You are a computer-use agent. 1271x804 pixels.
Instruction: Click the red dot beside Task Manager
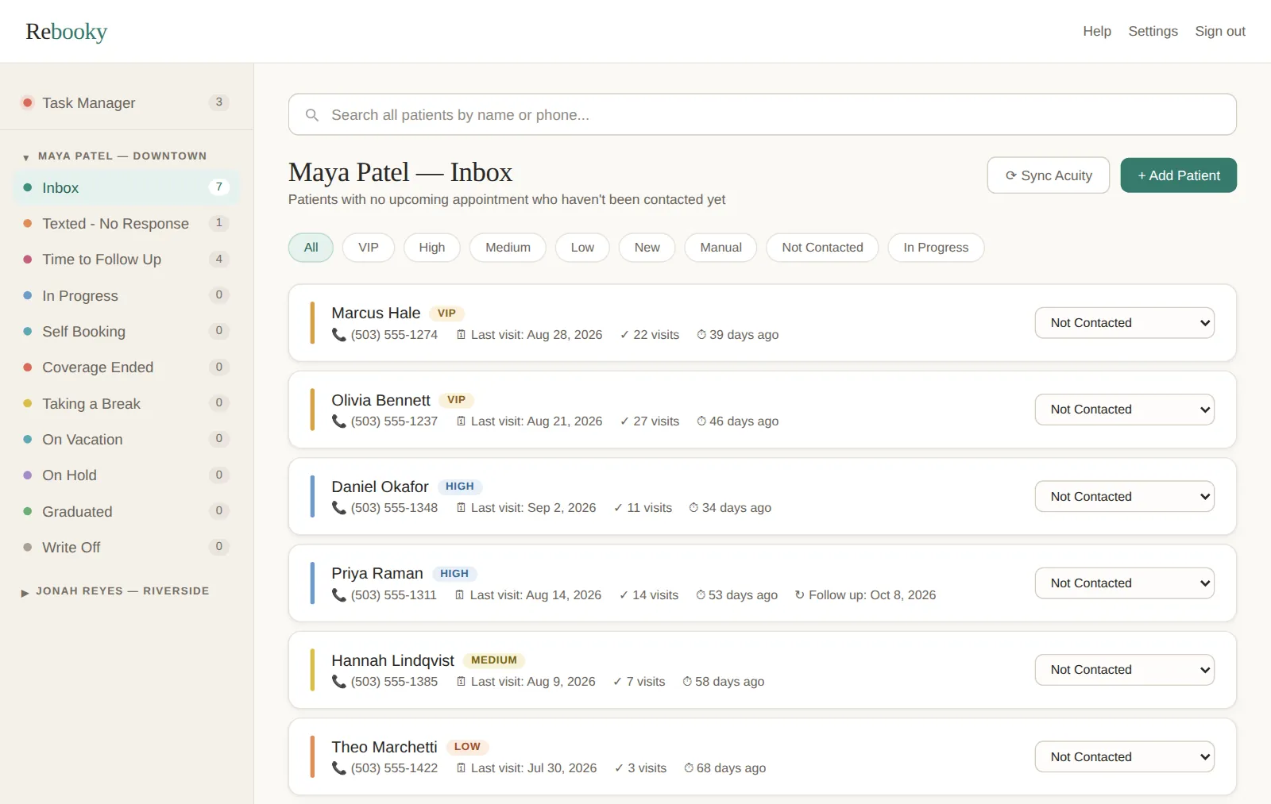(x=28, y=102)
